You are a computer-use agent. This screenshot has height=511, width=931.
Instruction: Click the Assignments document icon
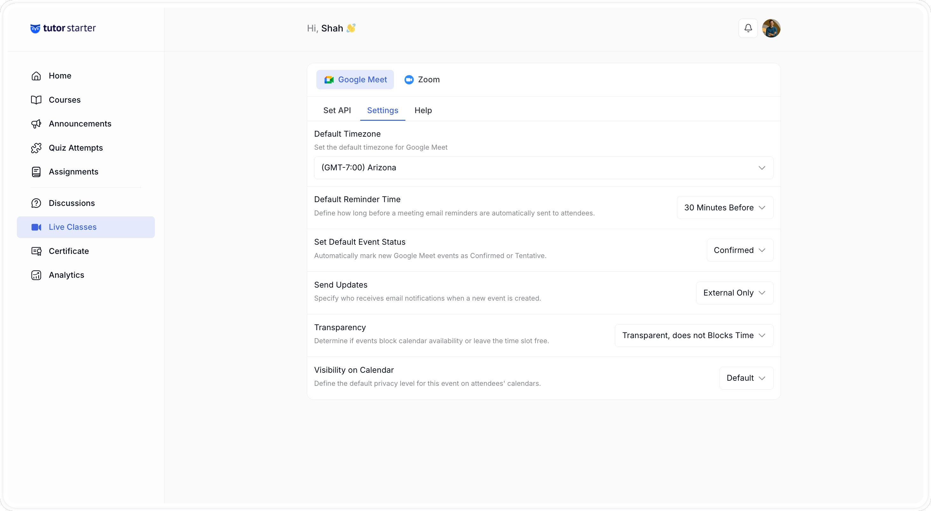[x=36, y=172]
